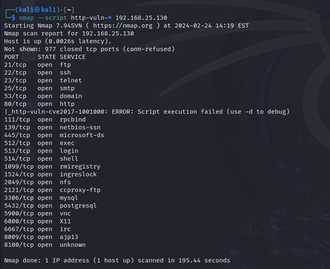This screenshot has height=269, width=330.
Task: Click the 3306/tcp mysql entry
Action: (x=41, y=198)
